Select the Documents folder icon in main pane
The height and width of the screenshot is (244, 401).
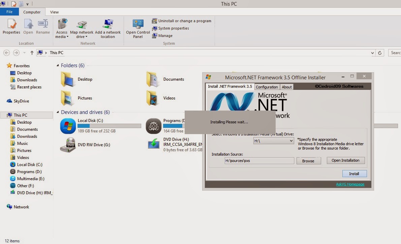(x=153, y=79)
